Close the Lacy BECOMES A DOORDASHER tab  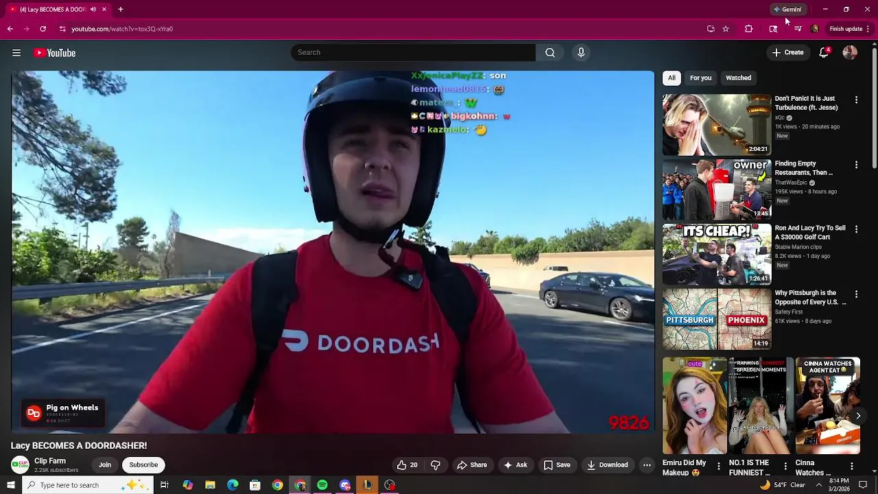coord(104,10)
